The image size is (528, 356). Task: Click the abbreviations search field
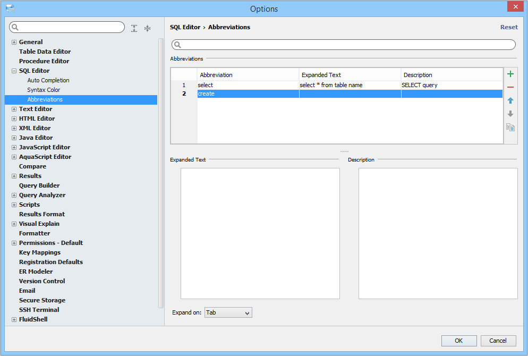point(344,45)
